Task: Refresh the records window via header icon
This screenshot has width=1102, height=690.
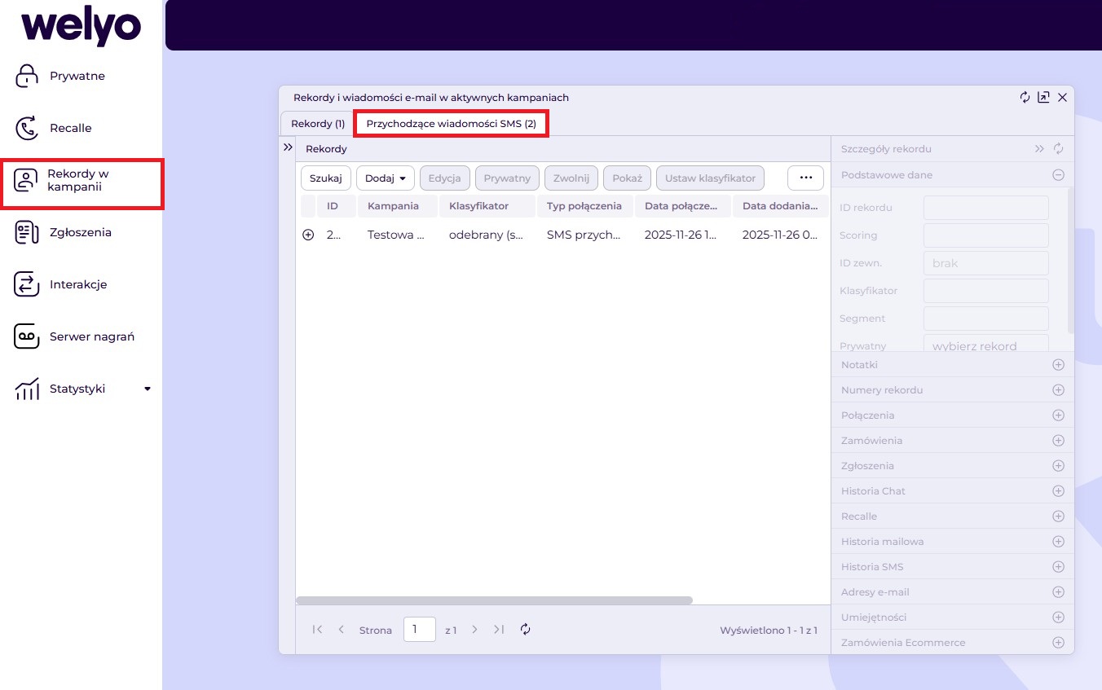Action: pos(1025,97)
